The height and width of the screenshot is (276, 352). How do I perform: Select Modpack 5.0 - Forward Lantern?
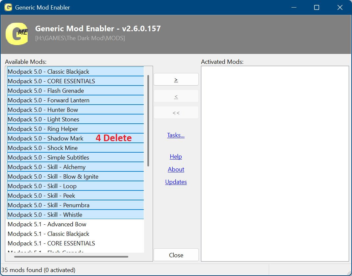pyautogui.click(x=75, y=100)
